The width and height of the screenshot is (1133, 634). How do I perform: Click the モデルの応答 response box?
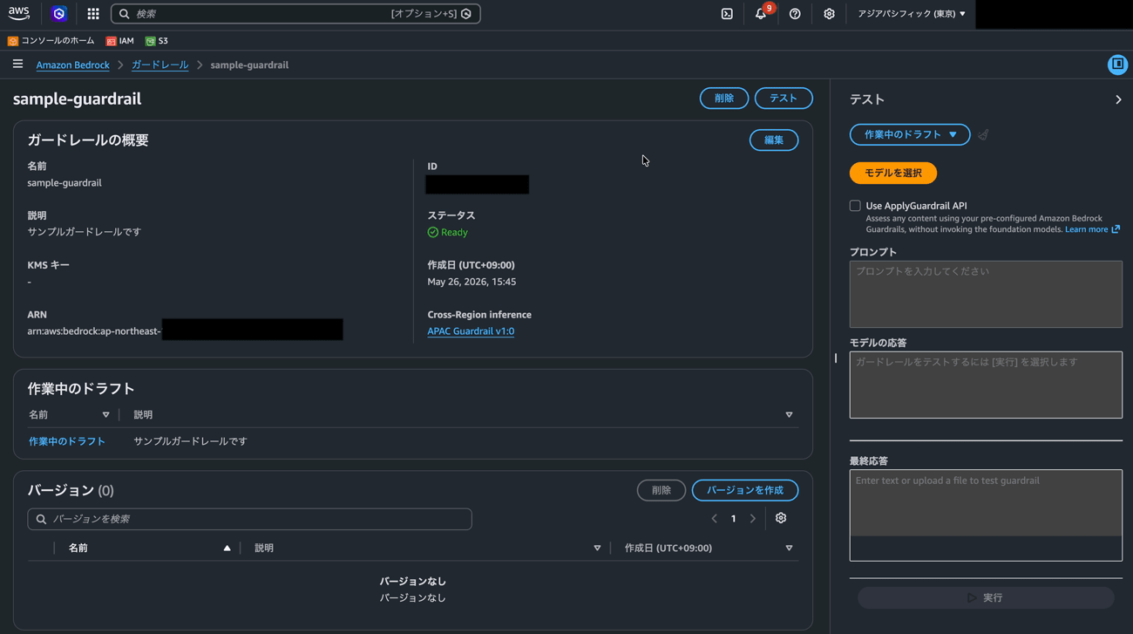click(x=986, y=385)
